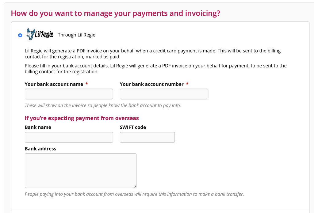Click the Bank address textarea resize handle
The height and width of the screenshot is (213, 314).
[134, 186]
